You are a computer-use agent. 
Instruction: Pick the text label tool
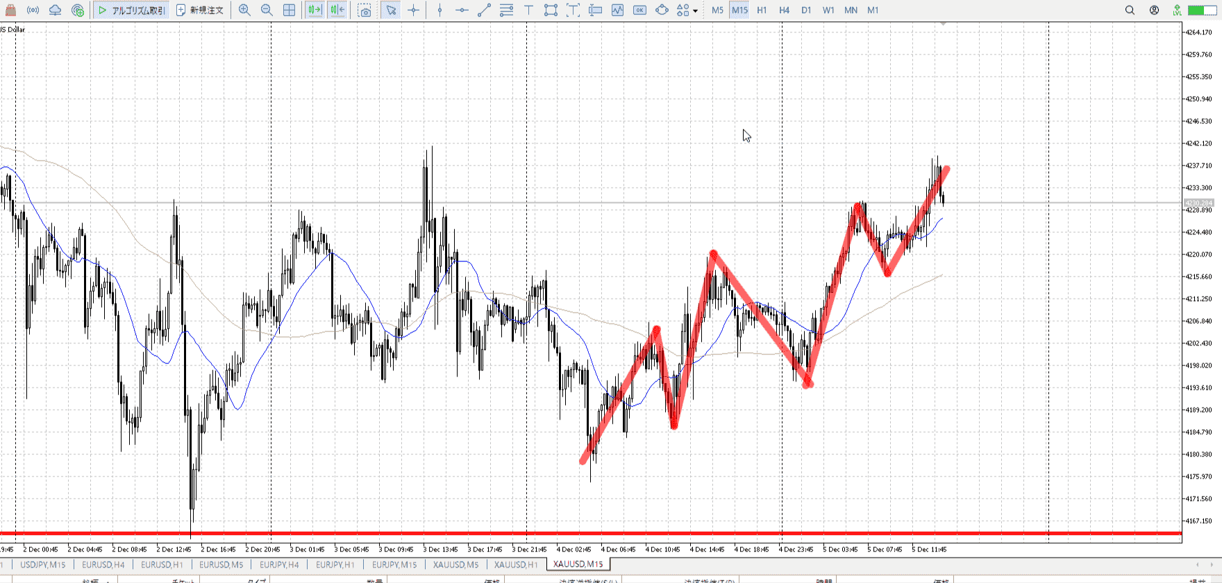(528, 10)
